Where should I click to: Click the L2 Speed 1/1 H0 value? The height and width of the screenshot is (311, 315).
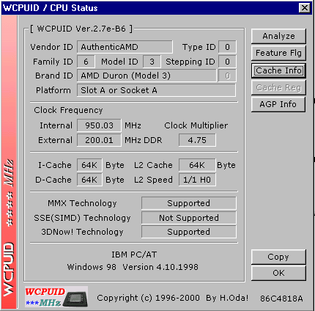point(197,180)
